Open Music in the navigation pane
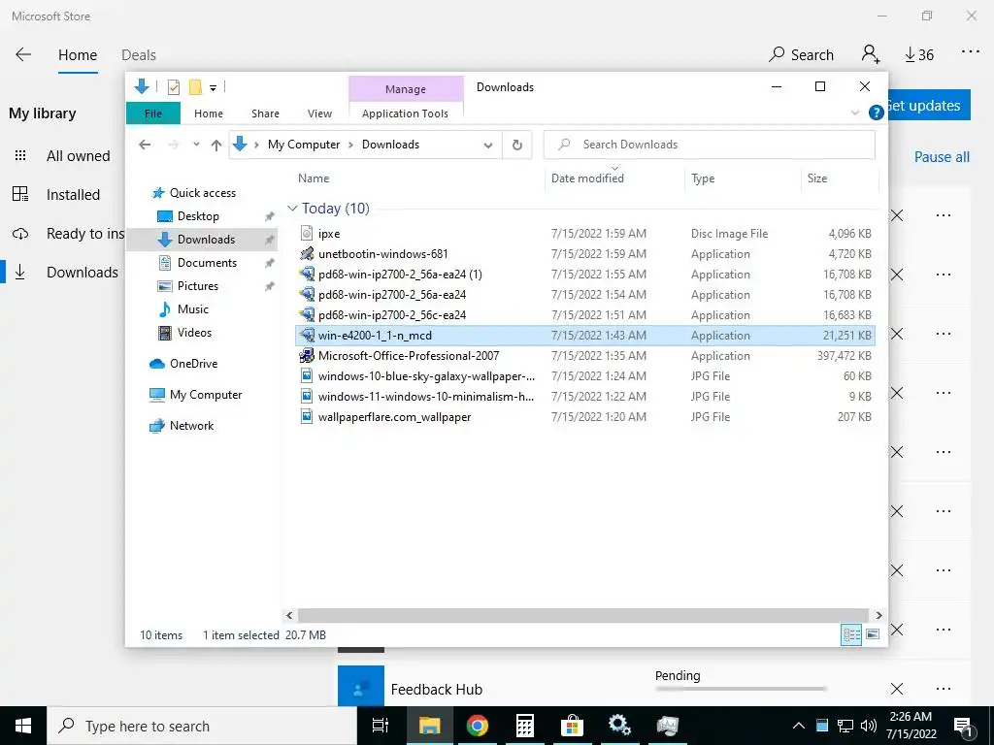Image resolution: width=994 pixels, height=745 pixels. (193, 309)
